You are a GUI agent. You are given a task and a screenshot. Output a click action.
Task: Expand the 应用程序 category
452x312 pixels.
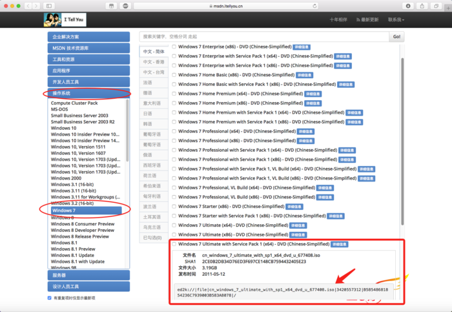pos(89,70)
